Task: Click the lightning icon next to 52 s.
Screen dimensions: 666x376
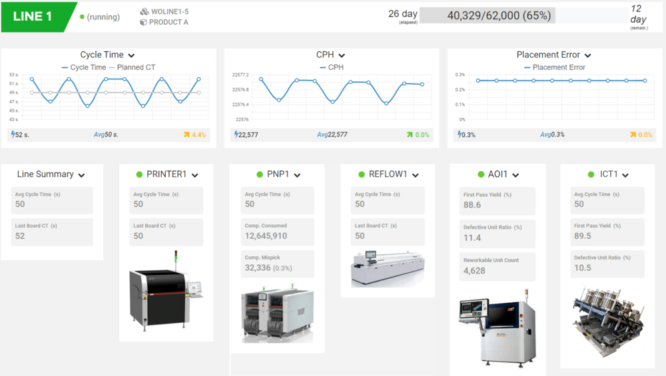Action: point(13,134)
